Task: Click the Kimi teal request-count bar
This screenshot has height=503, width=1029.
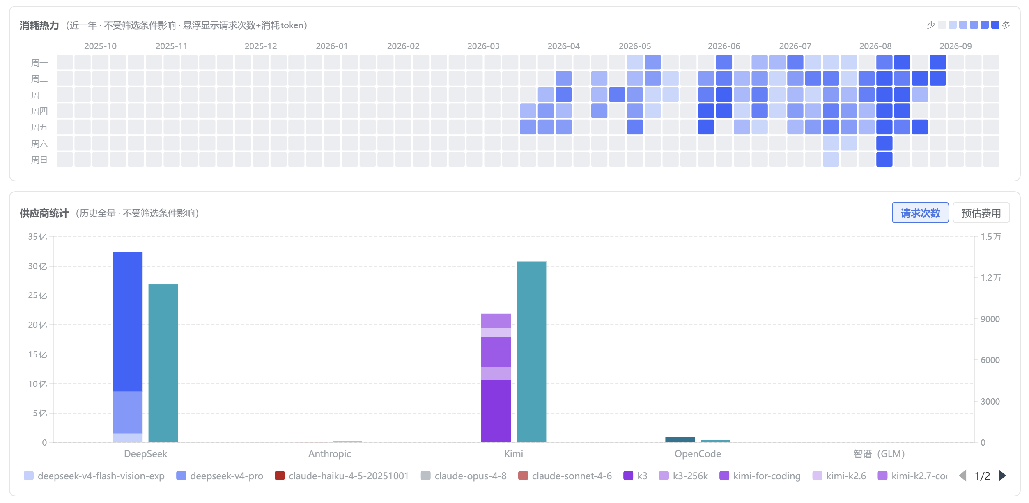Action: coord(531,352)
